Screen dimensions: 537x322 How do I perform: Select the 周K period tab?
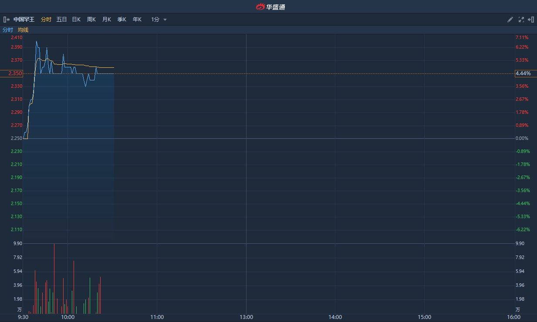pyautogui.click(x=91, y=20)
